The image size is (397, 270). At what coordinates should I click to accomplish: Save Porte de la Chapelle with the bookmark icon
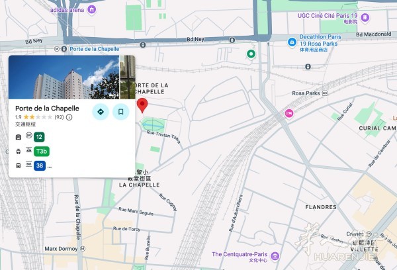[121, 112]
